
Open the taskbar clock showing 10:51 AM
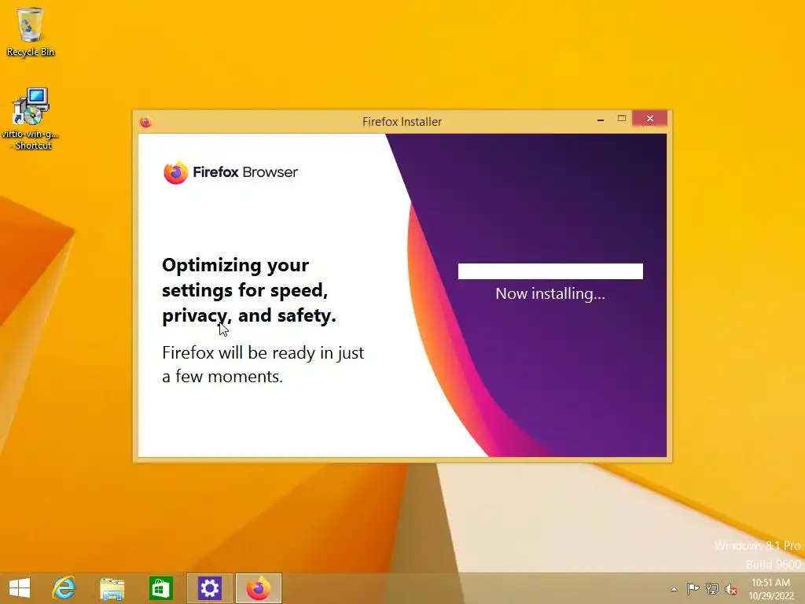pyautogui.click(x=771, y=589)
